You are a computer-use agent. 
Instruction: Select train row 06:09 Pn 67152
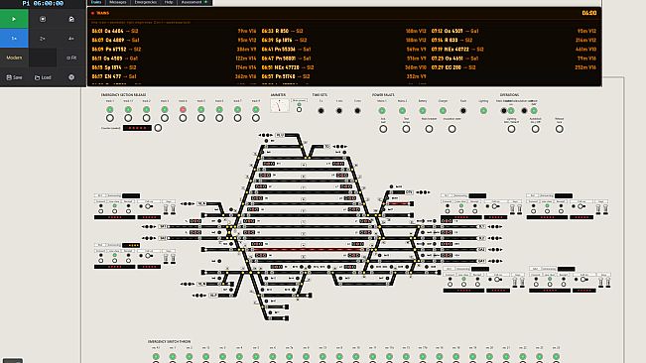(174, 49)
